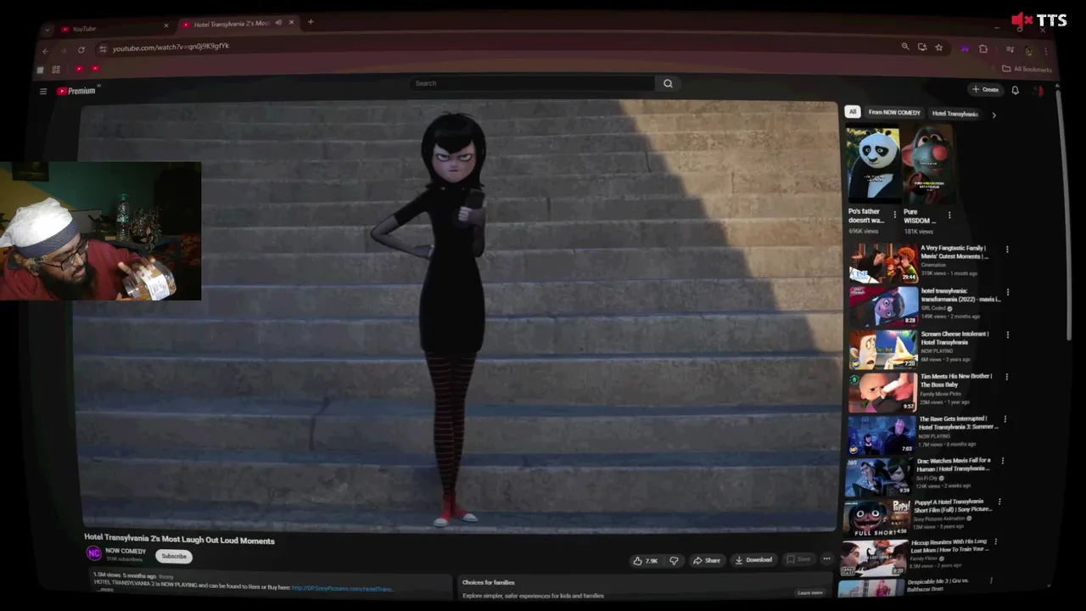Open the browser extensions puzzle icon
This screenshot has width=1086, height=611.
coord(983,48)
